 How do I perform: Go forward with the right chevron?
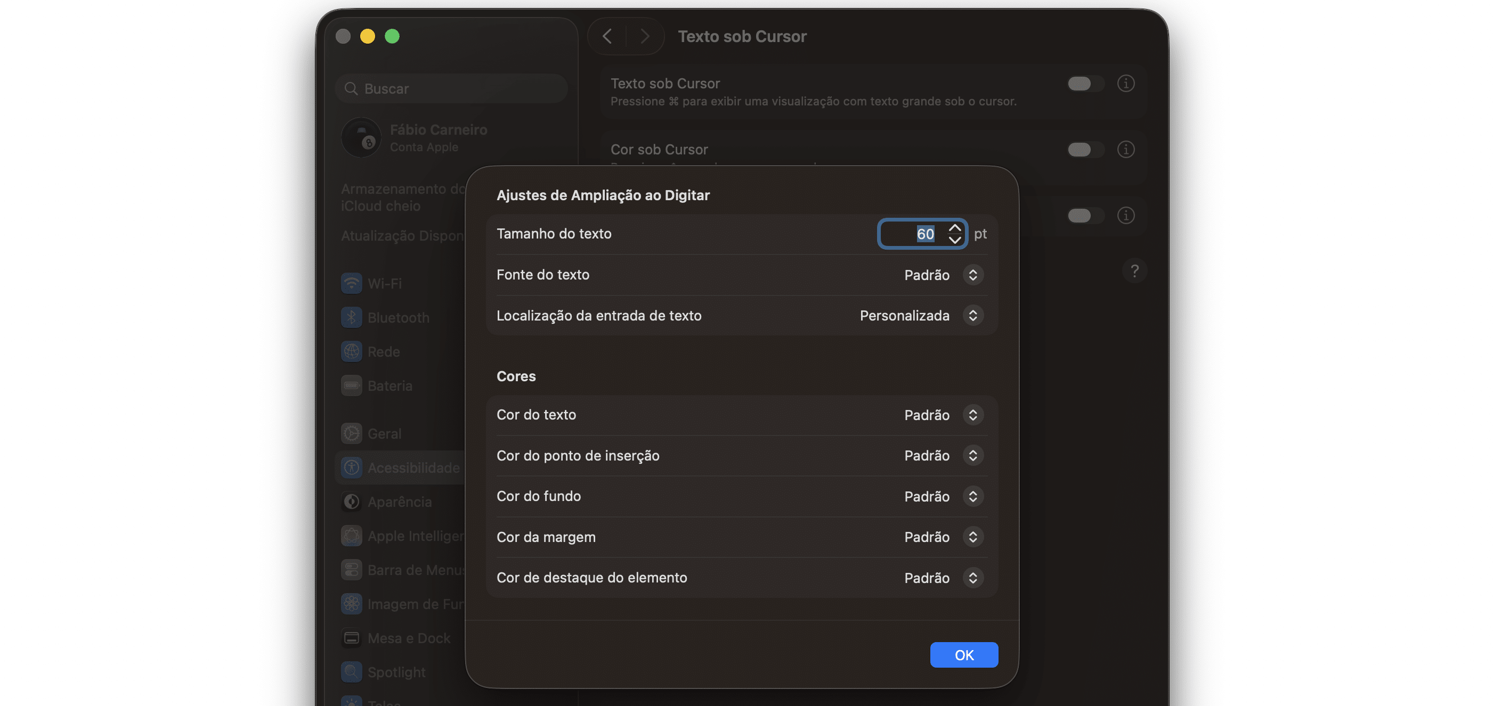(645, 37)
